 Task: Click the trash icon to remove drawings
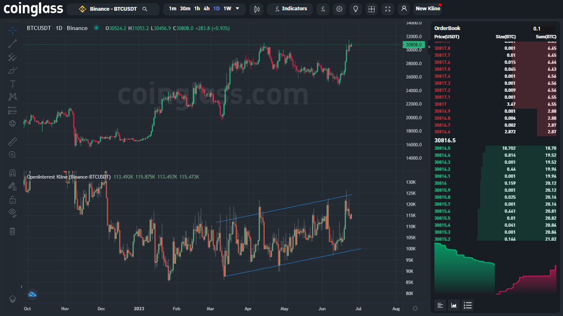coord(12,231)
